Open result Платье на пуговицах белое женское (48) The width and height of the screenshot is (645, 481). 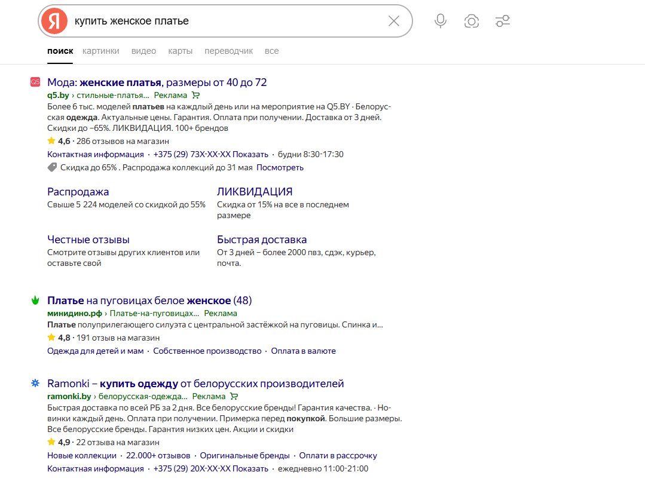149,301
